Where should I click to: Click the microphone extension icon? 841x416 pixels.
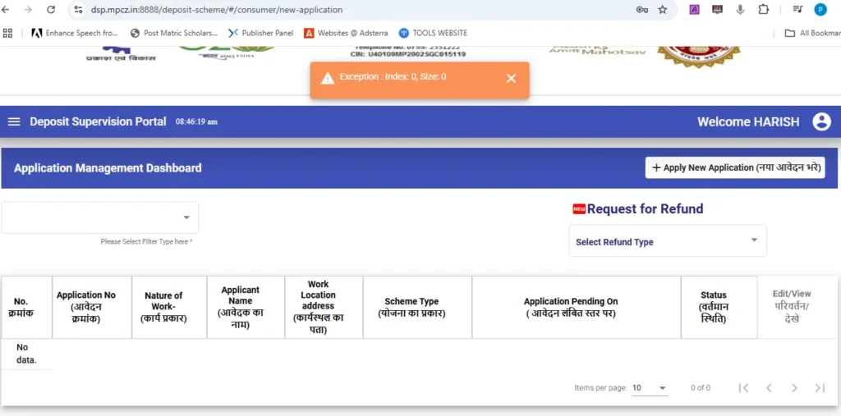click(740, 10)
